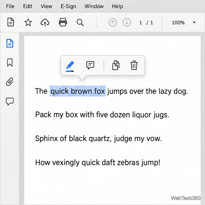Click the line "How vexingly quick daft zebras jump!"
This screenshot has width=205, height=205.
(x=98, y=162)
